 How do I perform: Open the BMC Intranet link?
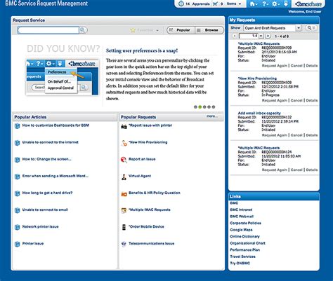pos(241,210)
